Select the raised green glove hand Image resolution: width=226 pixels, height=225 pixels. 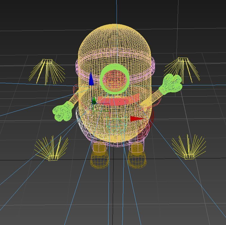[x=171, y=85]
